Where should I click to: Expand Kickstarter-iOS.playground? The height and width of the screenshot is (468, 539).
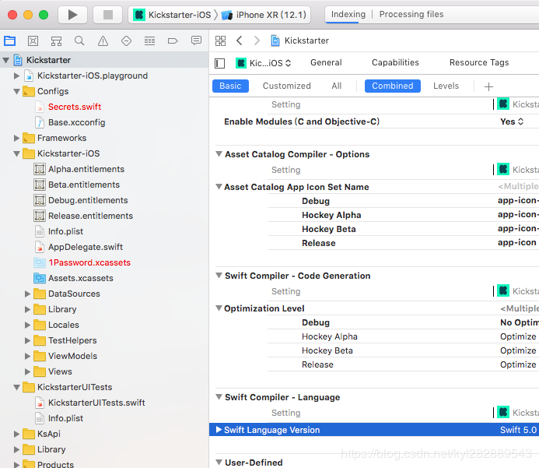(16, 76)
